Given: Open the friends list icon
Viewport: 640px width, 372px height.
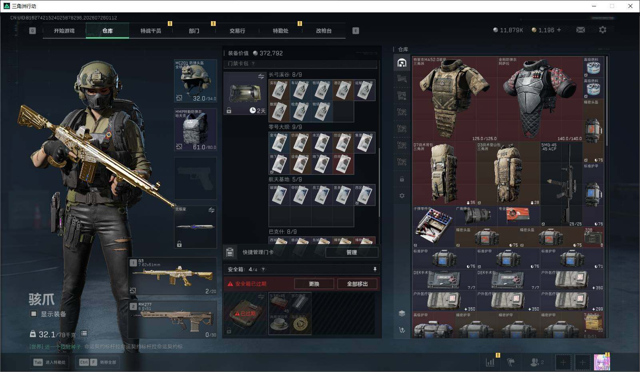Looking at the screenshot, I should (x=534, y=362).
